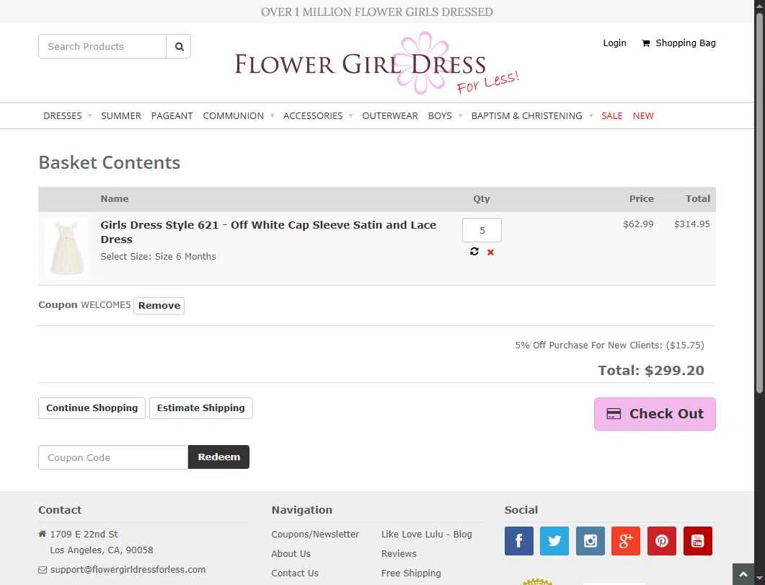Open the Like Love Lulu - Blog link
The image size is (765, 585).
point(426,535)
